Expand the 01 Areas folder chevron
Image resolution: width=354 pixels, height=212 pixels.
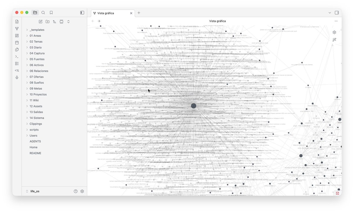pyautogui.click(x=27, y=36)
